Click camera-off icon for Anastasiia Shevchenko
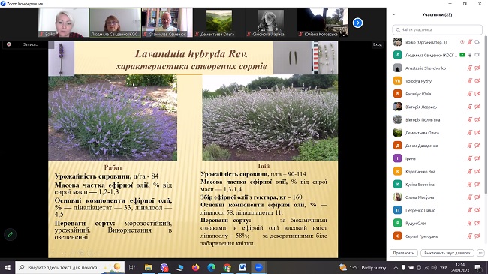 click(477, 68)
